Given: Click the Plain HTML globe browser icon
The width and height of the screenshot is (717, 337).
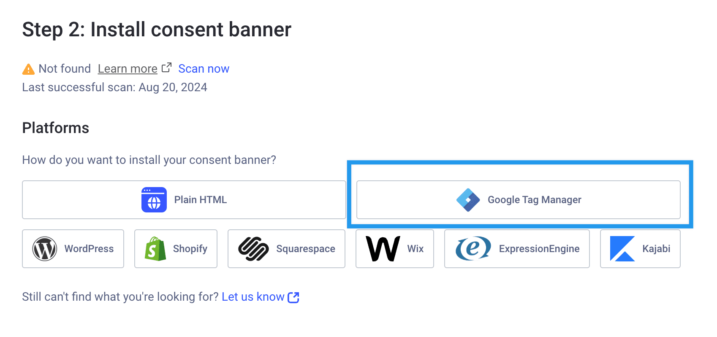Looking at the screenshot, I should [154, 200].
